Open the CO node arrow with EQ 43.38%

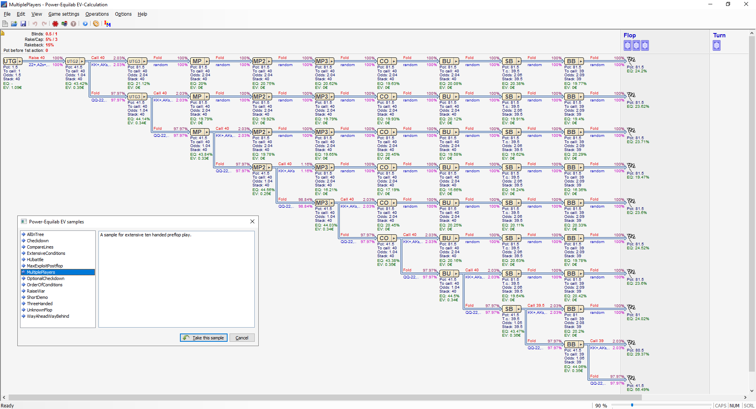tap(394, 238)
